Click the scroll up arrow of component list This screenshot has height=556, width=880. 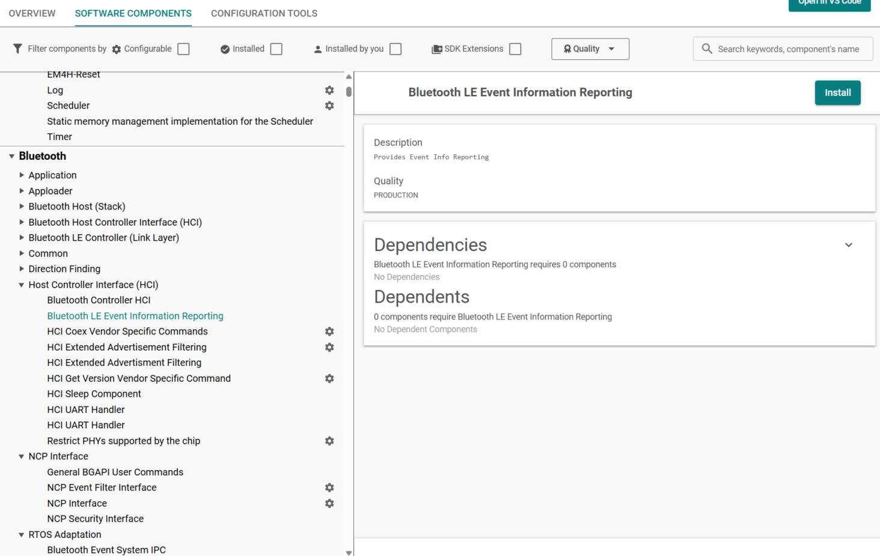point(349,77)
